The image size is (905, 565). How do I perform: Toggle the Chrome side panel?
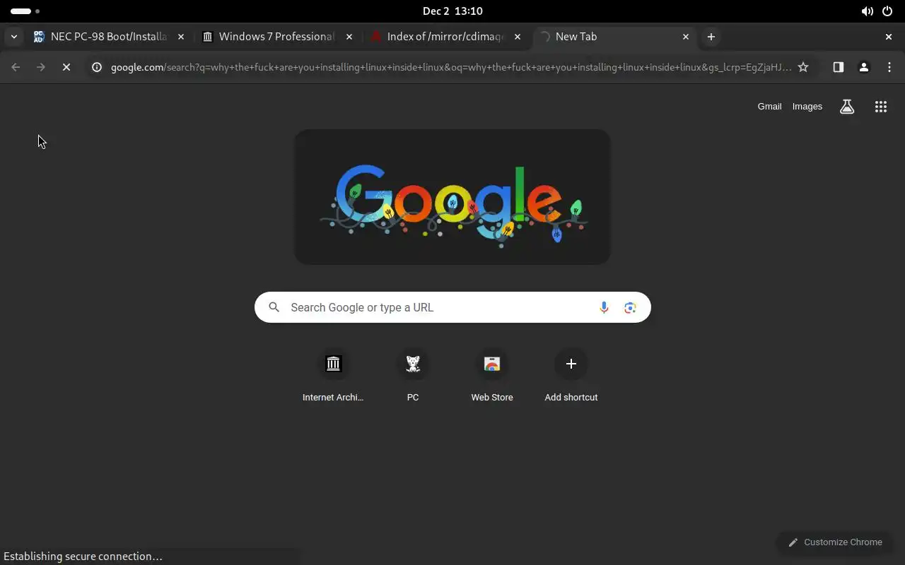(x=839, y=67)
